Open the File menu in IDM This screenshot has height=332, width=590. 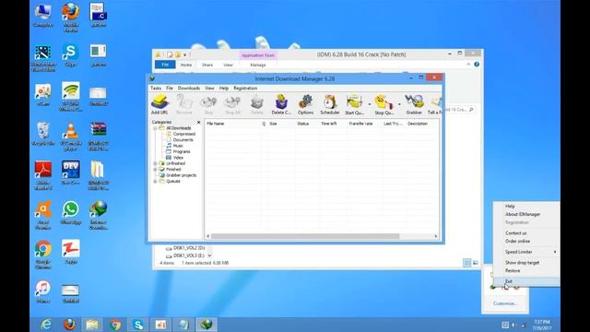(x=170, y=89)
